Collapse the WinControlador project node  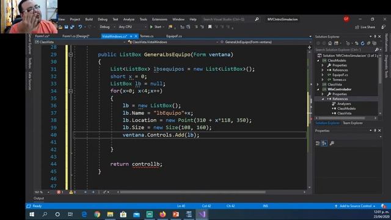click(x=318, y=89)
